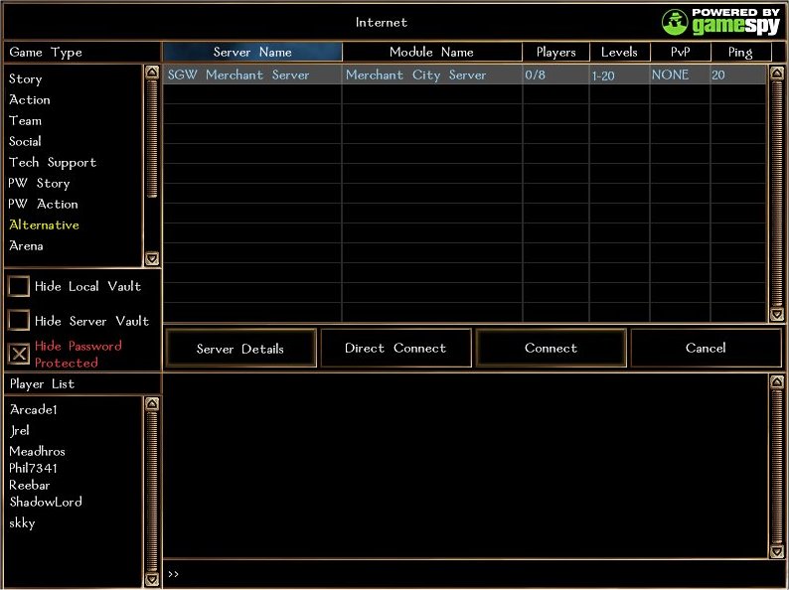Cancel the Internet server browser
This screenshot has height=590, width=789.
(706, 348)
